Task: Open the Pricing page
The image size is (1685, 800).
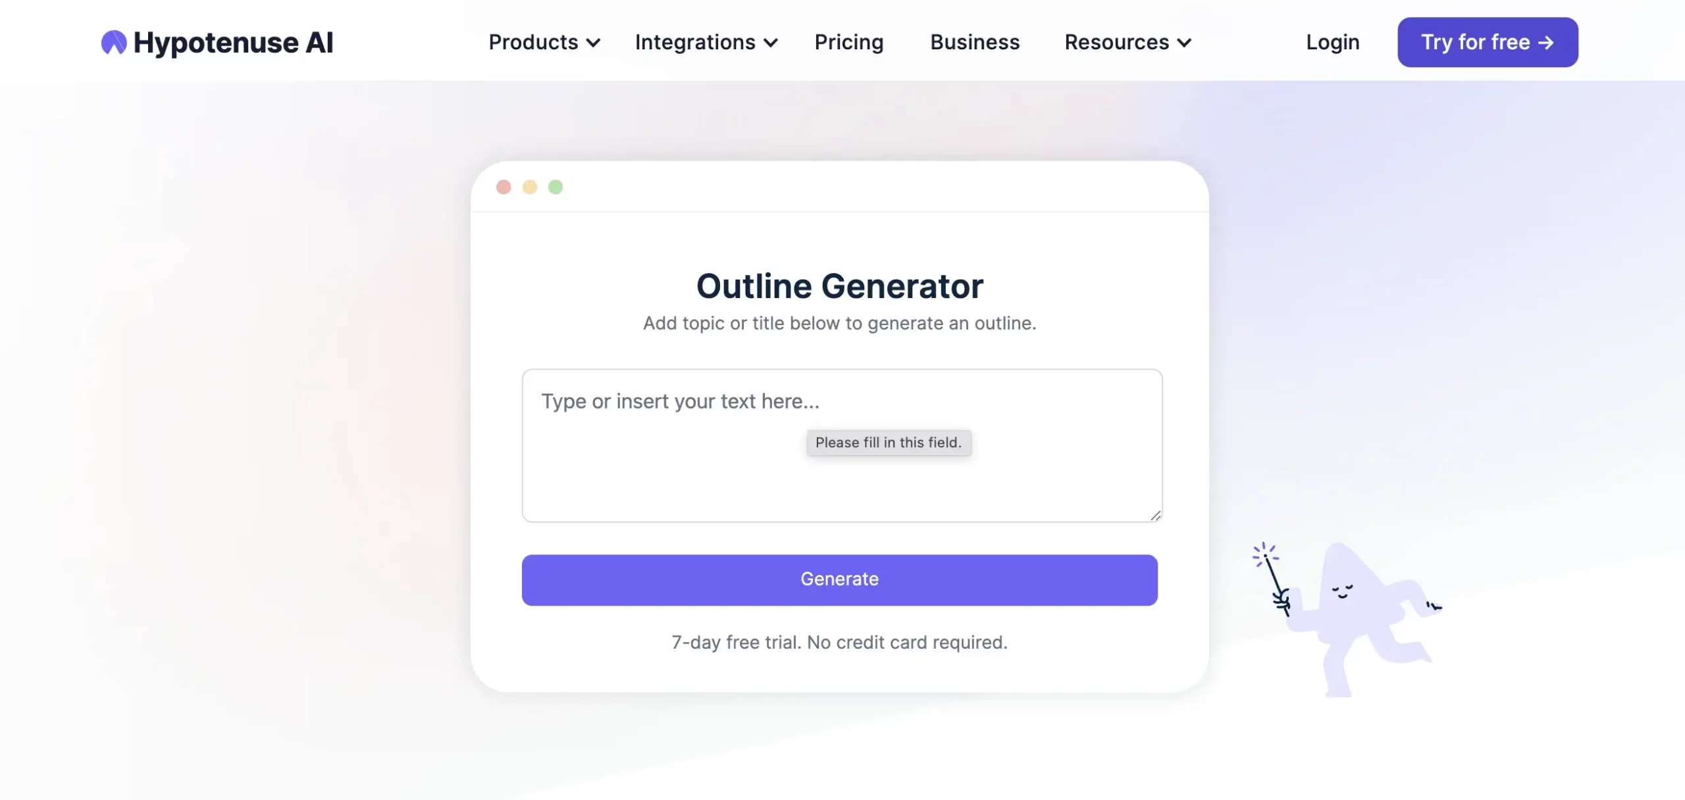Action: [x=849, y=42]
